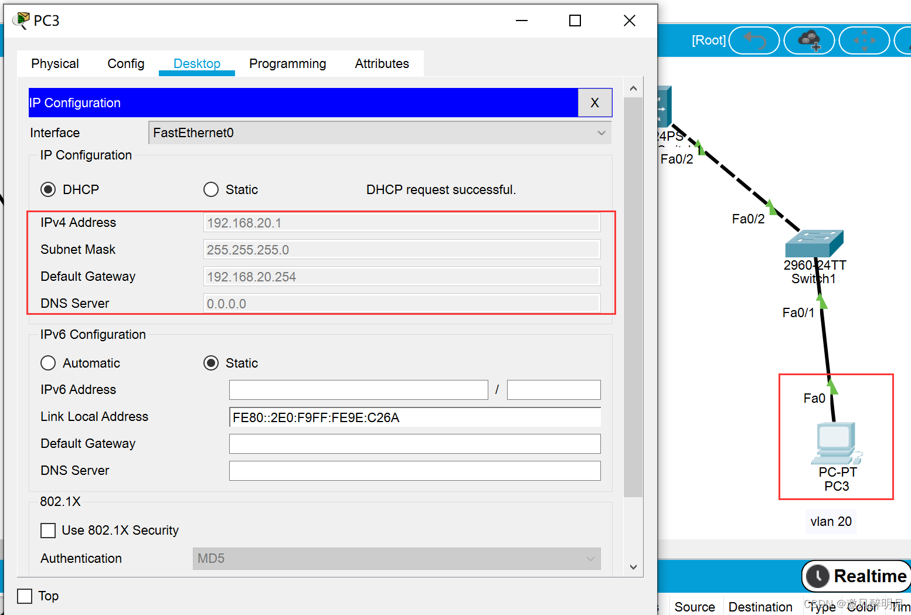The height and width of the screenshot is (615, 911).
Task: Tick the Top checkbox
Action: pyautogui.click(x=25, y=596)
